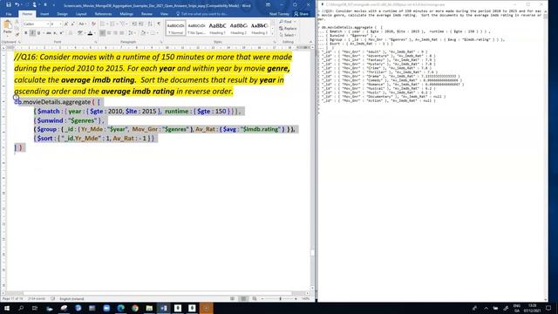Switch to Web Layout view
Viewport: 558px width, 314px height.
click(254, 298)
